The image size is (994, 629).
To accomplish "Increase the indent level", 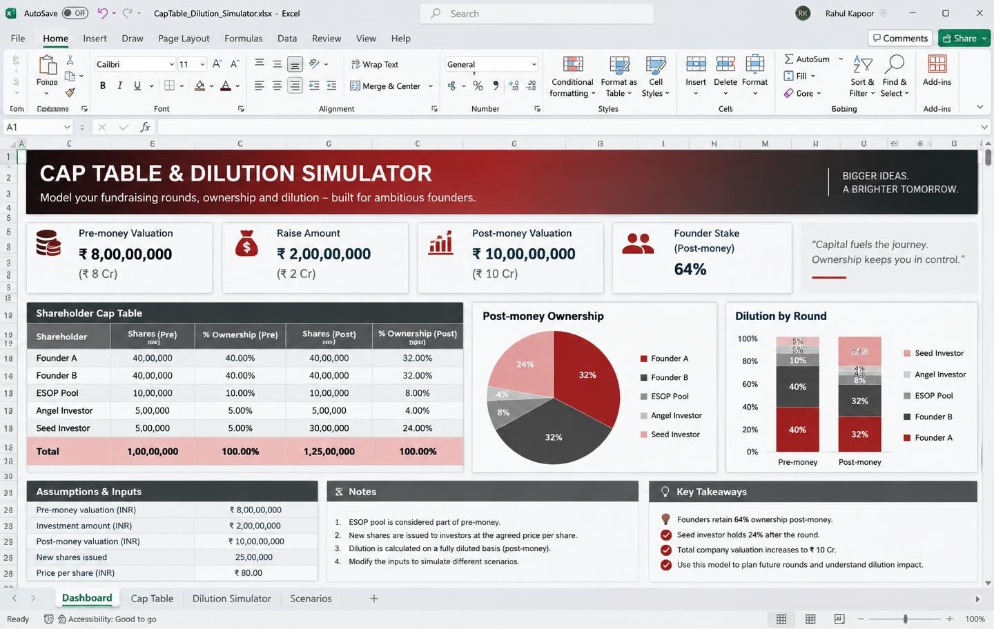I will coord(331,86).
